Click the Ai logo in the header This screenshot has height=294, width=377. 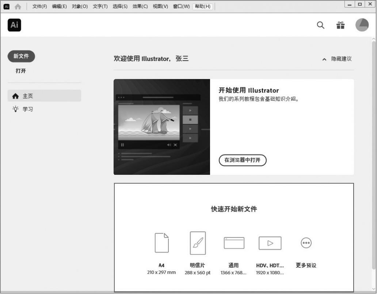pos(14,25)
